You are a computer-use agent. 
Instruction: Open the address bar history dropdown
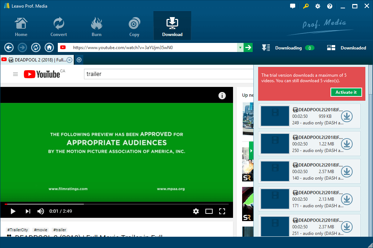click(240, 47)
